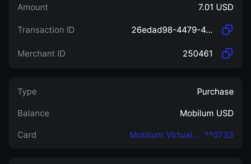This screenshot has width=251, height=164.
Task: Copy the Merchant ID
Action: click(227, 54)
